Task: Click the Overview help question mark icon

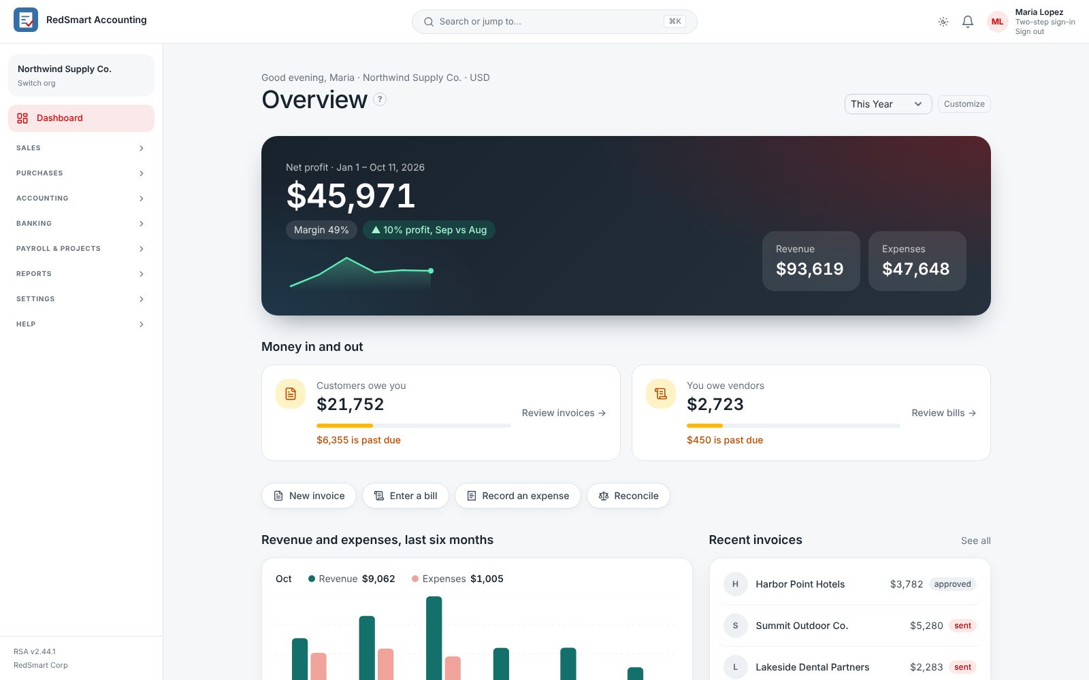Action: 380,99
